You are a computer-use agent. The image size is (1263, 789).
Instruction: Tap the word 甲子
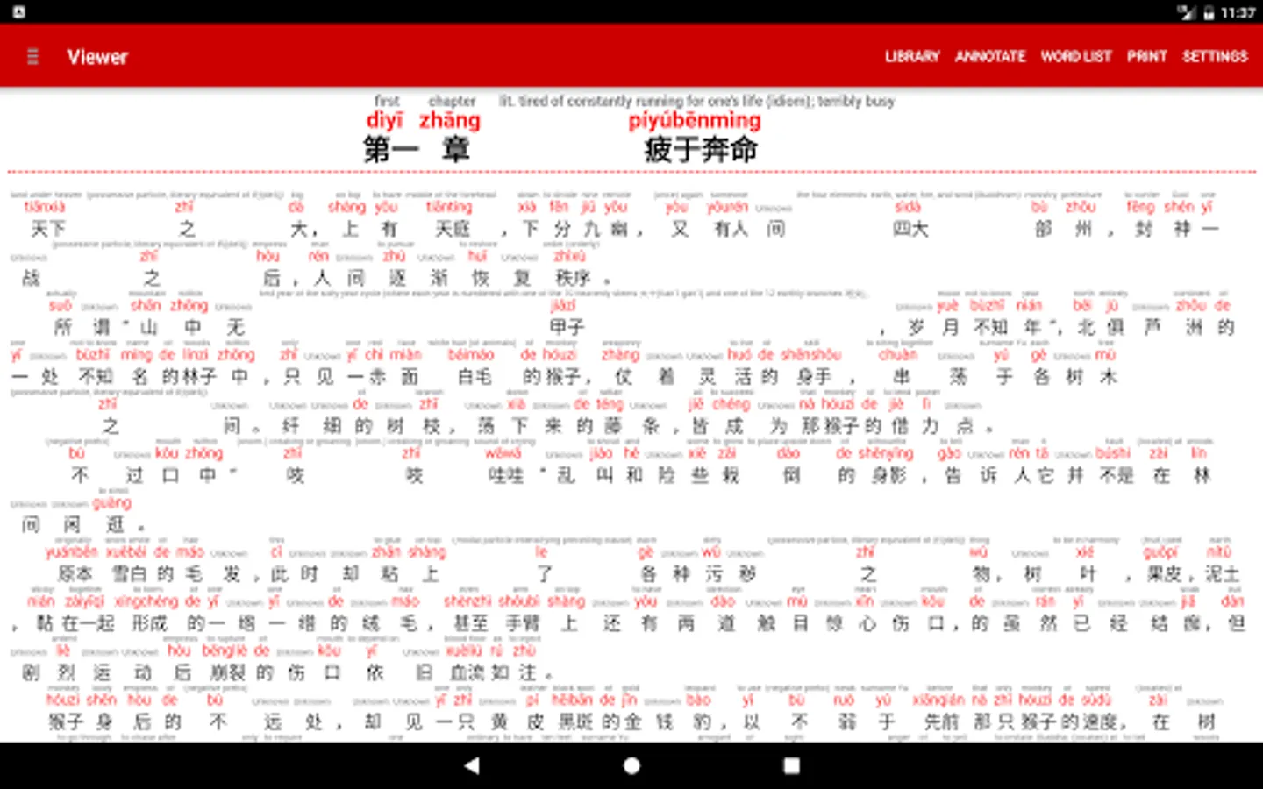(567, 328)
